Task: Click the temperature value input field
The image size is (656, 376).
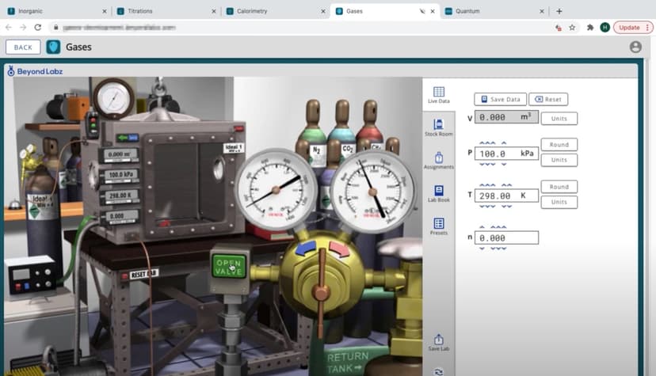Action: click(x=505, y=196)
